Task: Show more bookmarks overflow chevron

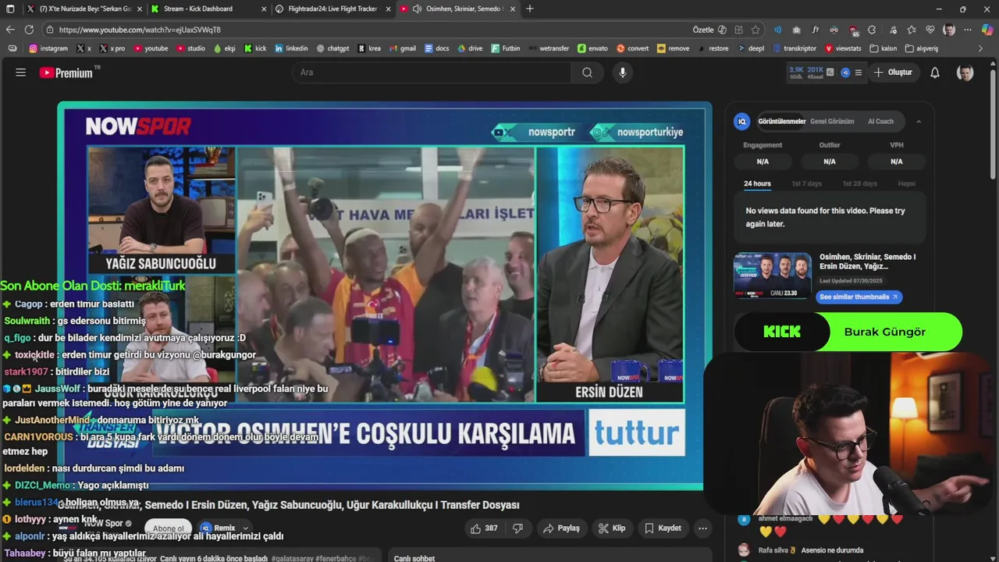Action: (x=981, y=48)
